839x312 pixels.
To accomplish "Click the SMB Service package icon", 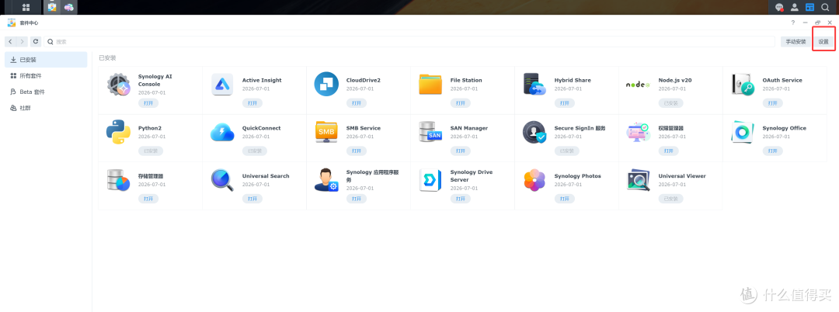I will (x=326, y=132).
